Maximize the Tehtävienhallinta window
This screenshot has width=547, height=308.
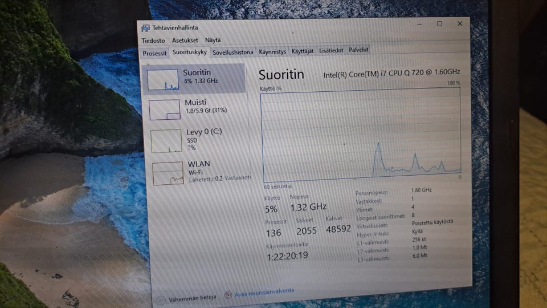tap(439, 24)
